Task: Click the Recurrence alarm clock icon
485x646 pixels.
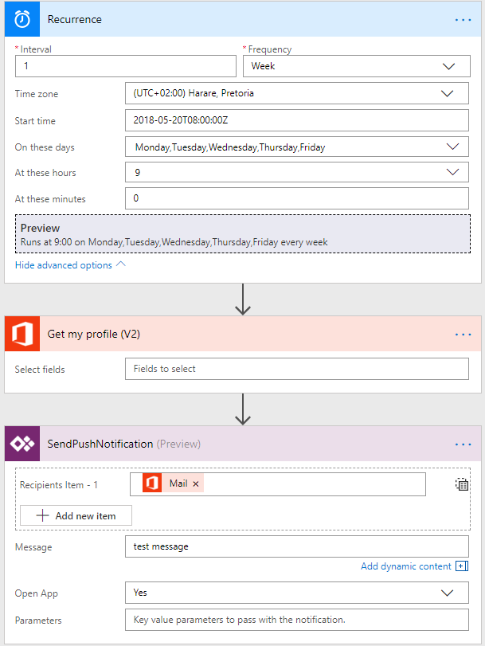Action: [22, 19]
